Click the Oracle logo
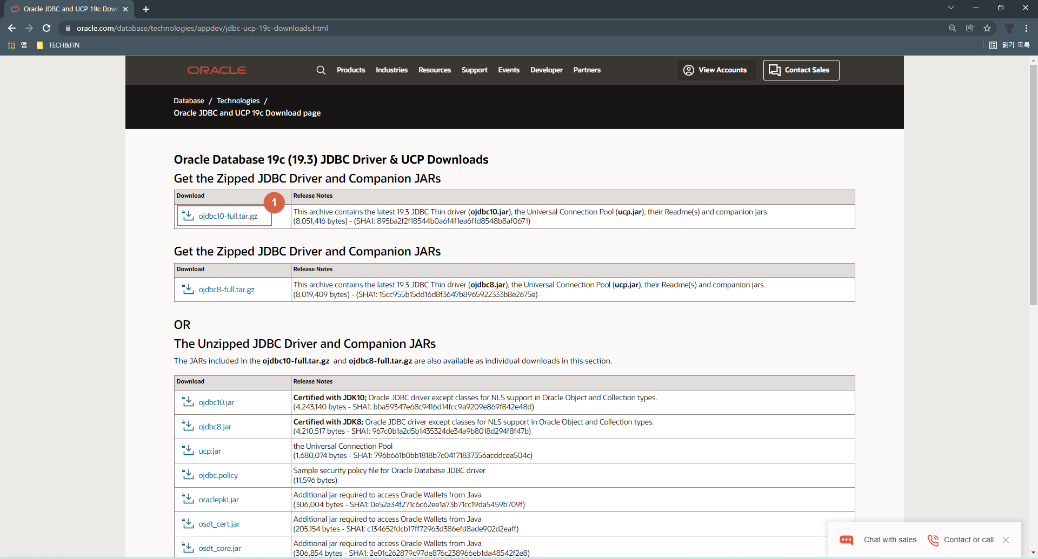The height and width of the screenshot is (559, 1038). (217, 70)
